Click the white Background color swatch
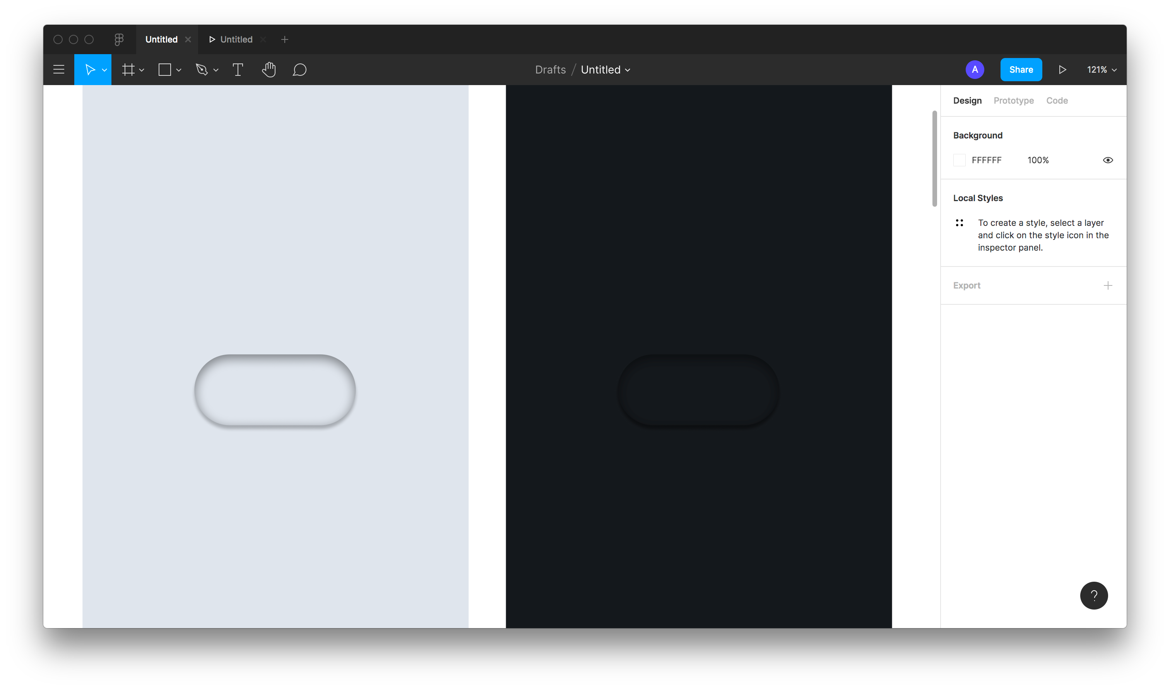The height and width of the screenshot is (690, 1170). (960, 160)
